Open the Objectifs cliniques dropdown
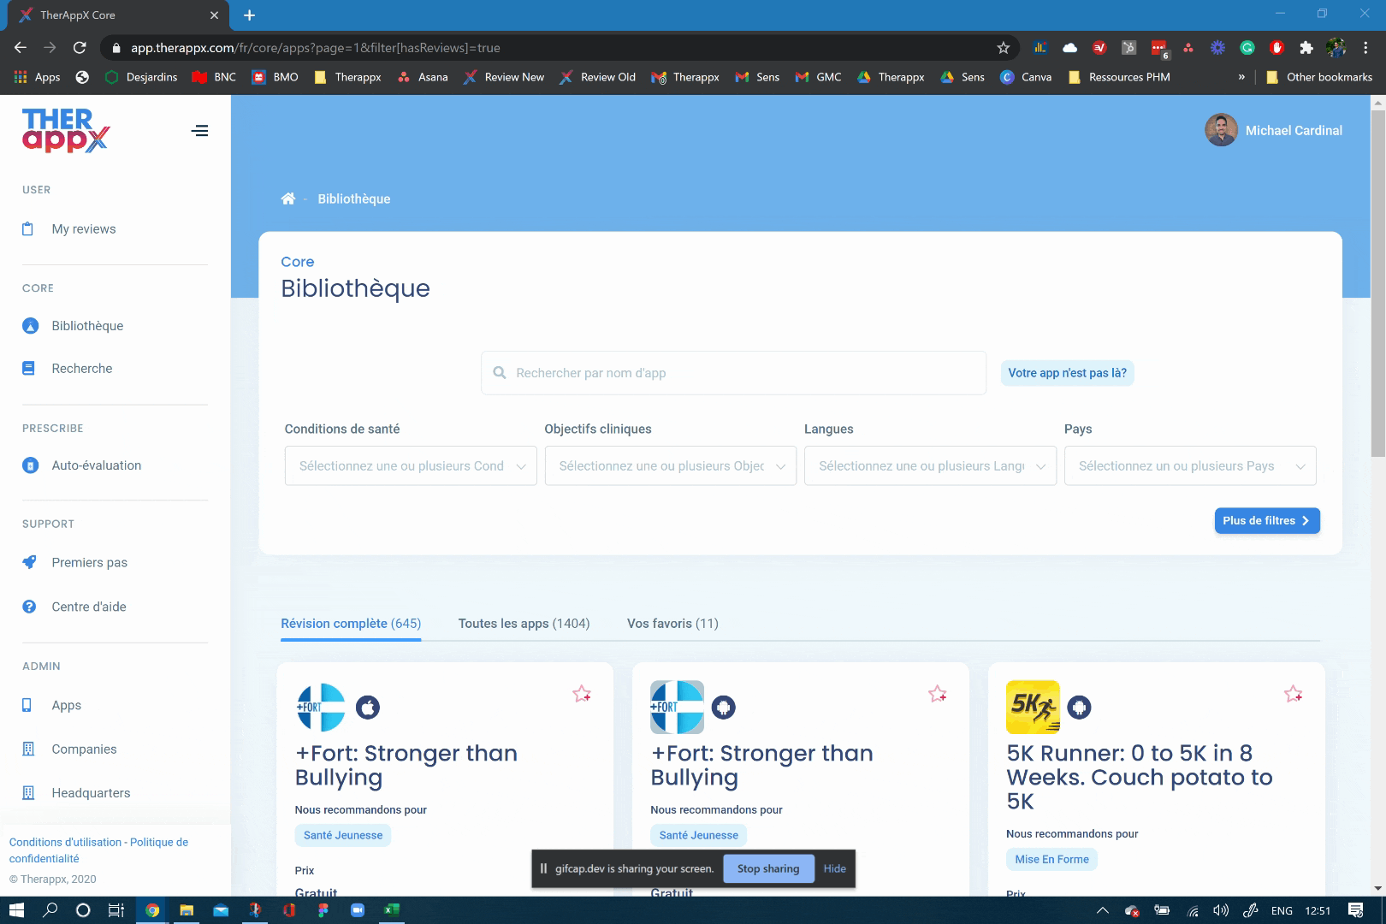The height and width of the screenshot is (924, 1386). (671, 466)
